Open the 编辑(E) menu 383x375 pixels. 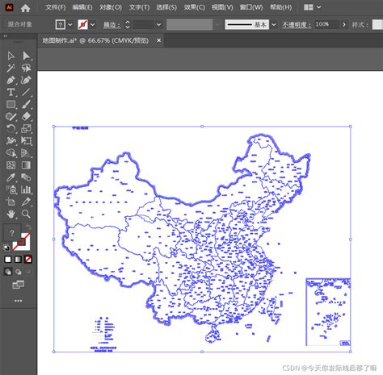(x=82, y=7)
